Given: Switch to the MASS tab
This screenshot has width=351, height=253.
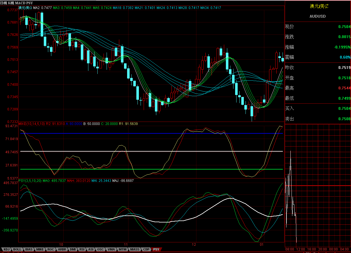Looking at the screenshot, I should tap(135, 249).
